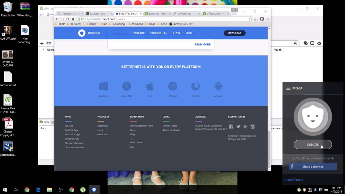Switch to the VPNetMon tab with blank-page icon
The height and width of the screenshot is (194, 345).
point(187,14)
